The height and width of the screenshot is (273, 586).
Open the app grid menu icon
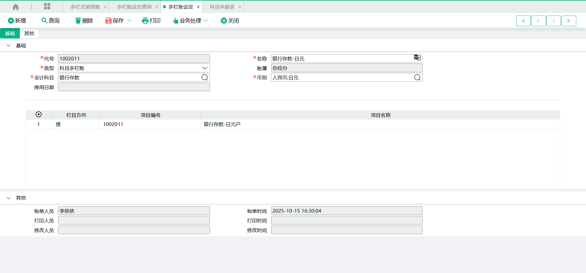[x=47, y=7]
